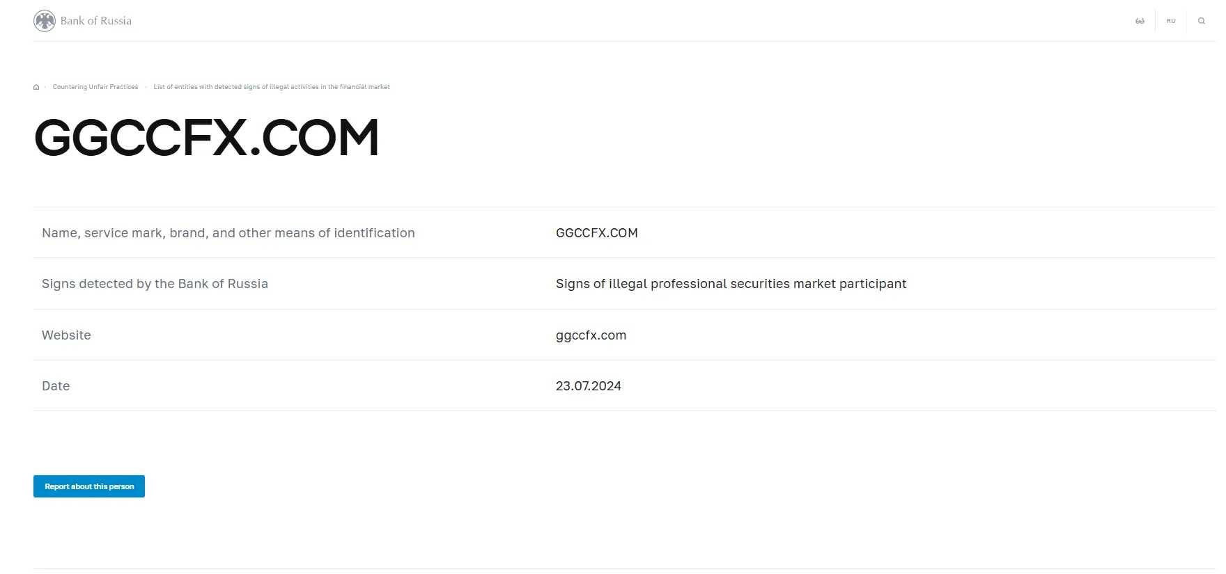Click the Date row label
1226x574 pixels.
[56, 386]
